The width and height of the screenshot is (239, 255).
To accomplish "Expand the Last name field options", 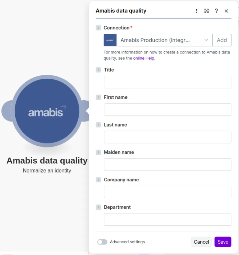I will (x=98, y=125).
